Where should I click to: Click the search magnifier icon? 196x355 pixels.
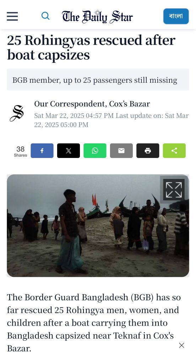[45, 16]
